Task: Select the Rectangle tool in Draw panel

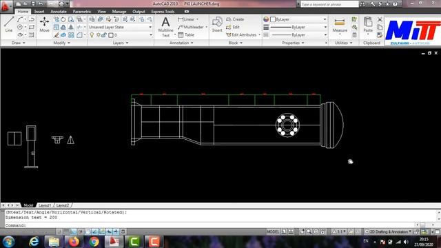Action: point(32,28)
